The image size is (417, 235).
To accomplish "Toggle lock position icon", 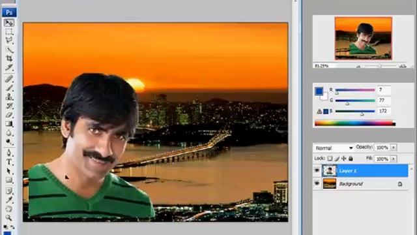I will pyautogui.click(x=343, y=159).
